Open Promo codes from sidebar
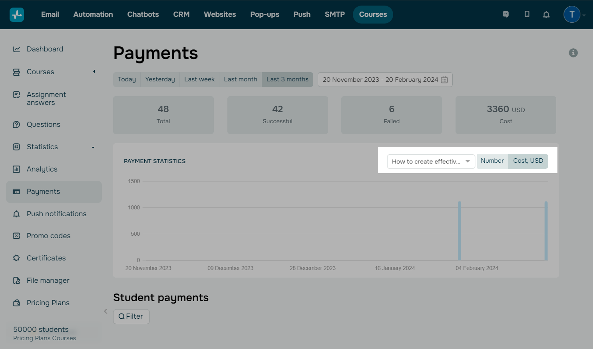The image size is (593, 349). [x=48, y=236]
